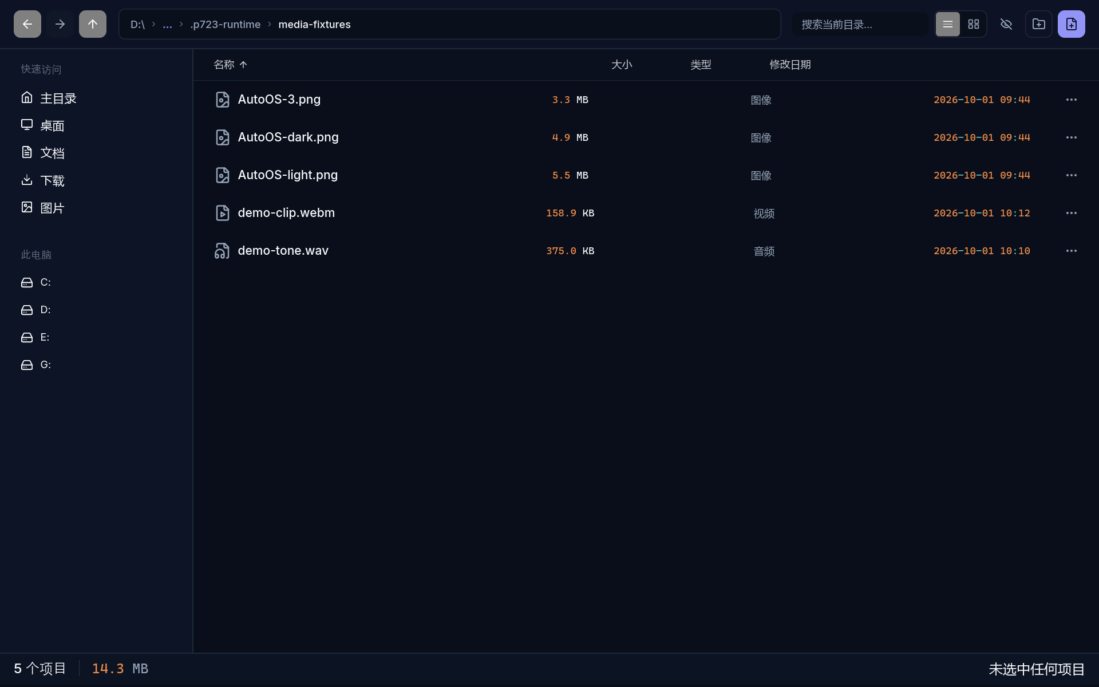Sort by 名称 column header
This screenshot has width=1099, height=687.
230,65
